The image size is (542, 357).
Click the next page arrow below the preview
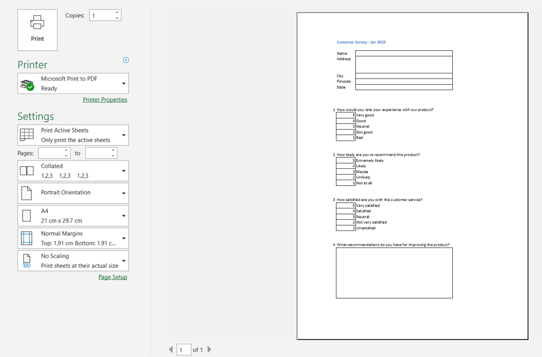tap(209, 350)
